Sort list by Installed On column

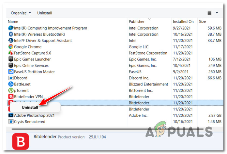[183, 22]
